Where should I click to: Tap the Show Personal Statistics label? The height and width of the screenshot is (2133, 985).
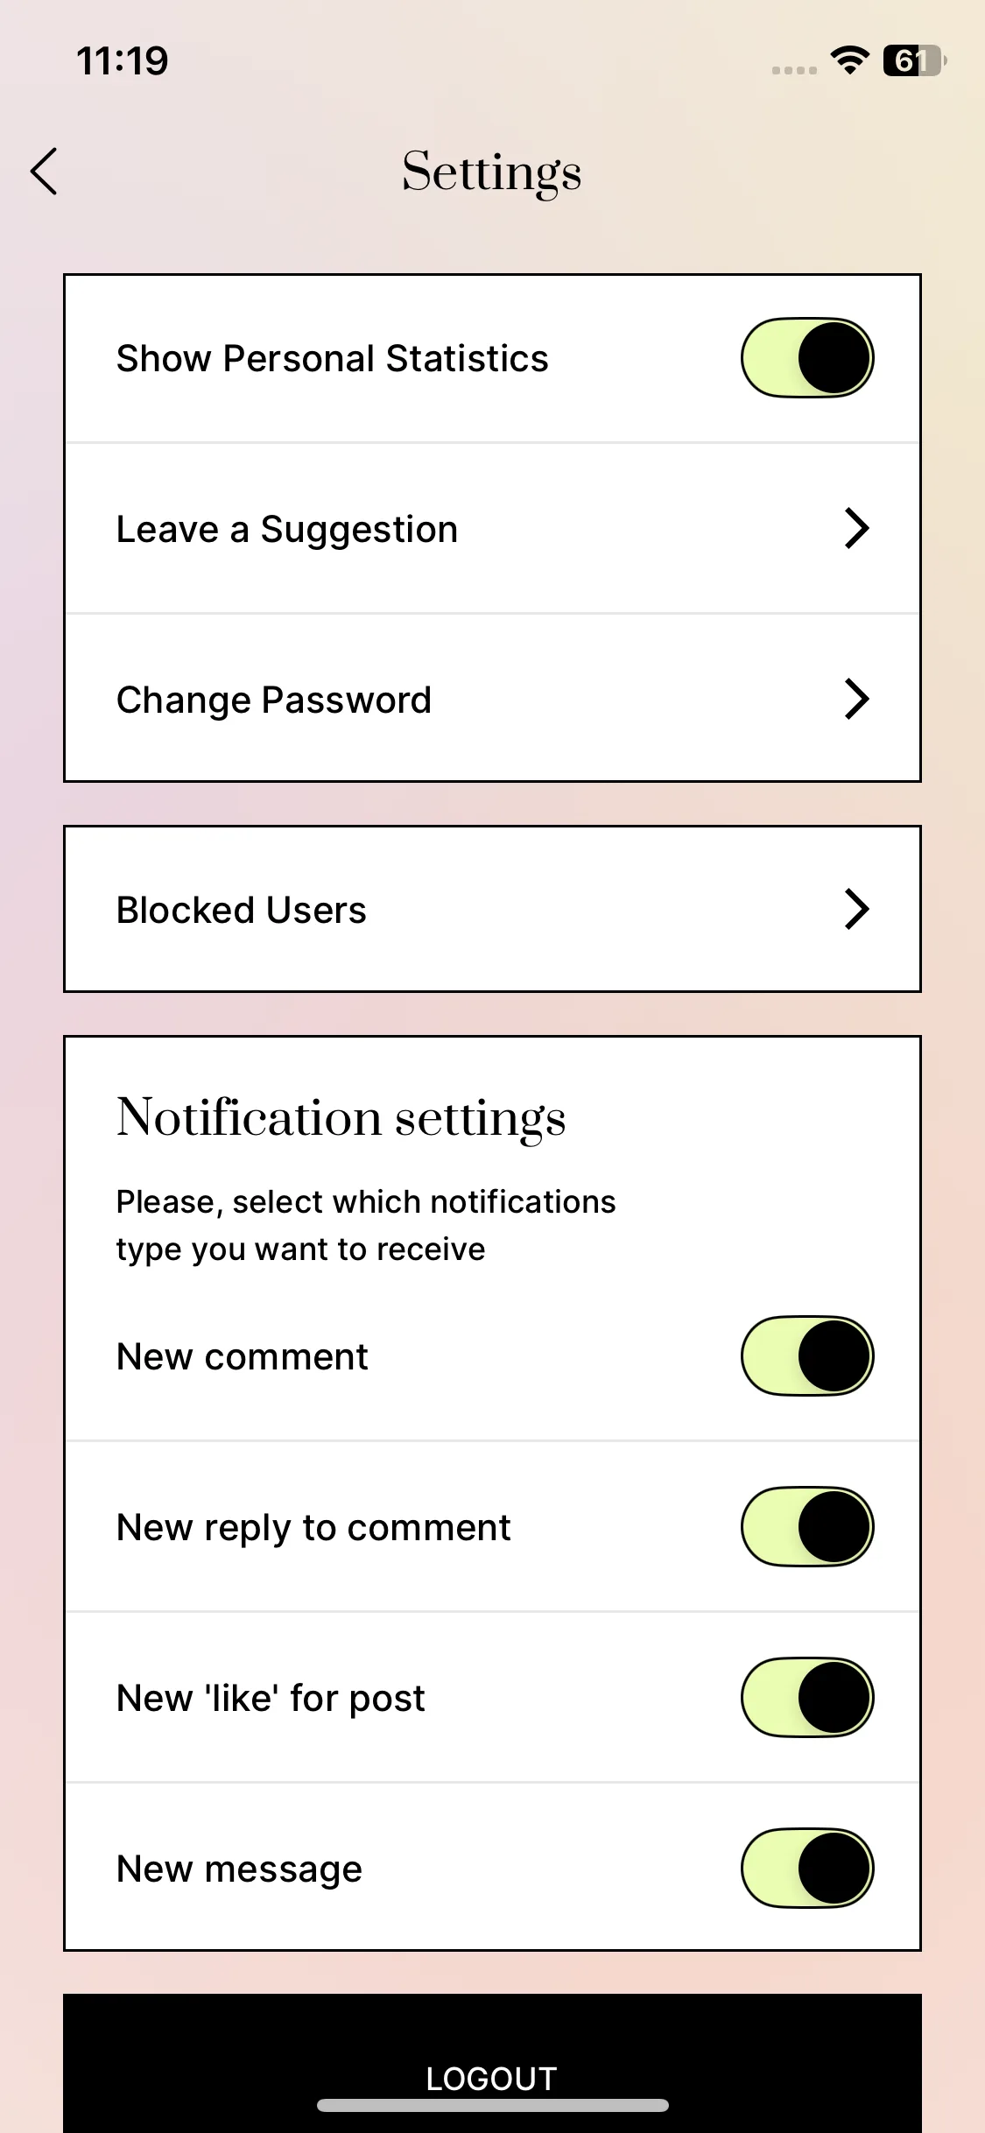(333, 358)
